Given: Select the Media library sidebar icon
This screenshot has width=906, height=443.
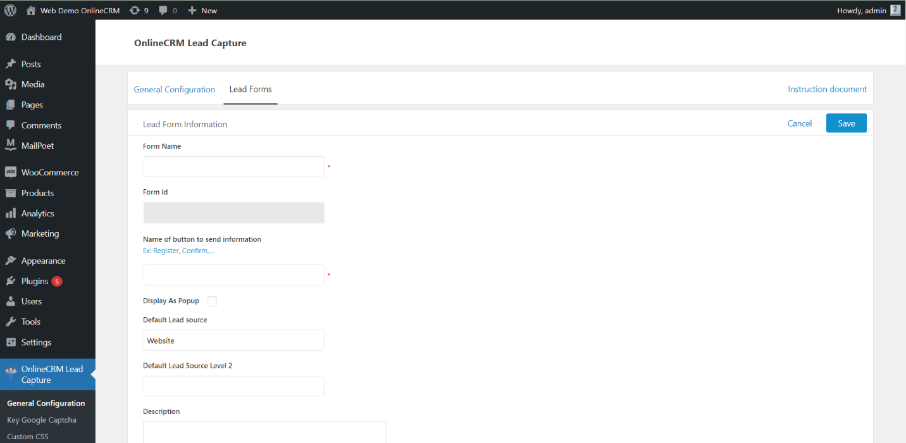Looking at the screenshot, I should [x=11, y=84].
